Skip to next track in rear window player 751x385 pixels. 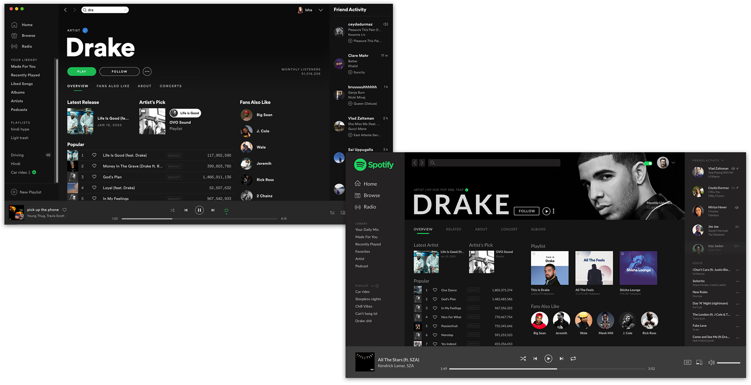coord(213,210)
